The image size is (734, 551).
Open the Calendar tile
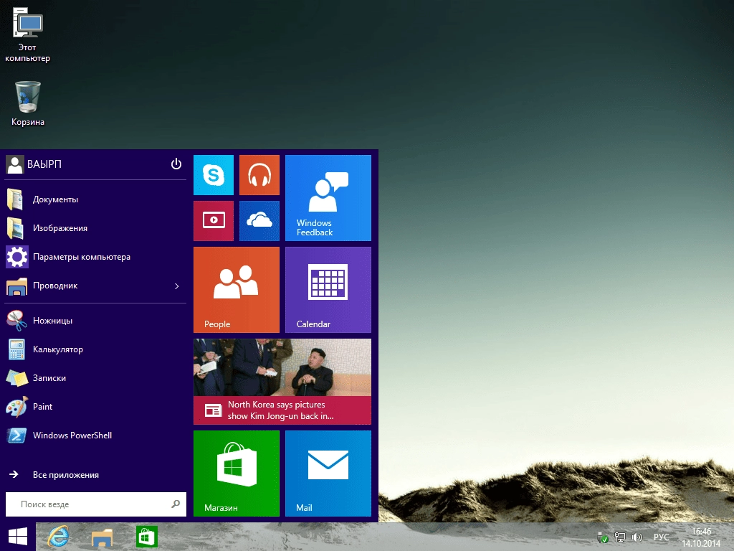pyautogui.click(x=328, y=290)
